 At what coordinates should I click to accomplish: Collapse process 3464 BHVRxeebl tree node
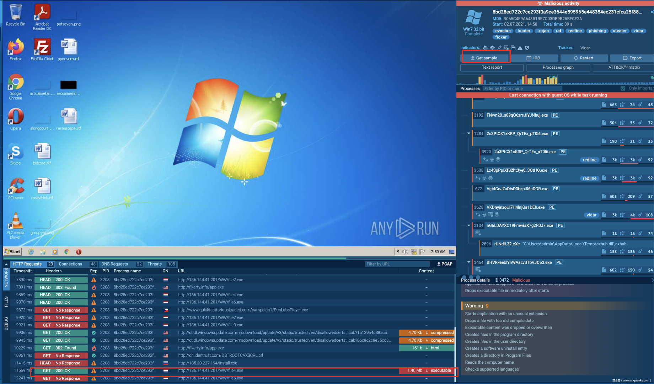pos(469,262)
